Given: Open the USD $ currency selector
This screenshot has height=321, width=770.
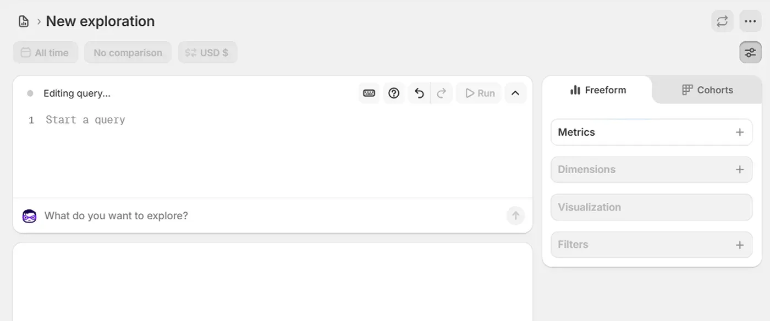Looking at the screenshot, I should click(x=207, y=53).
